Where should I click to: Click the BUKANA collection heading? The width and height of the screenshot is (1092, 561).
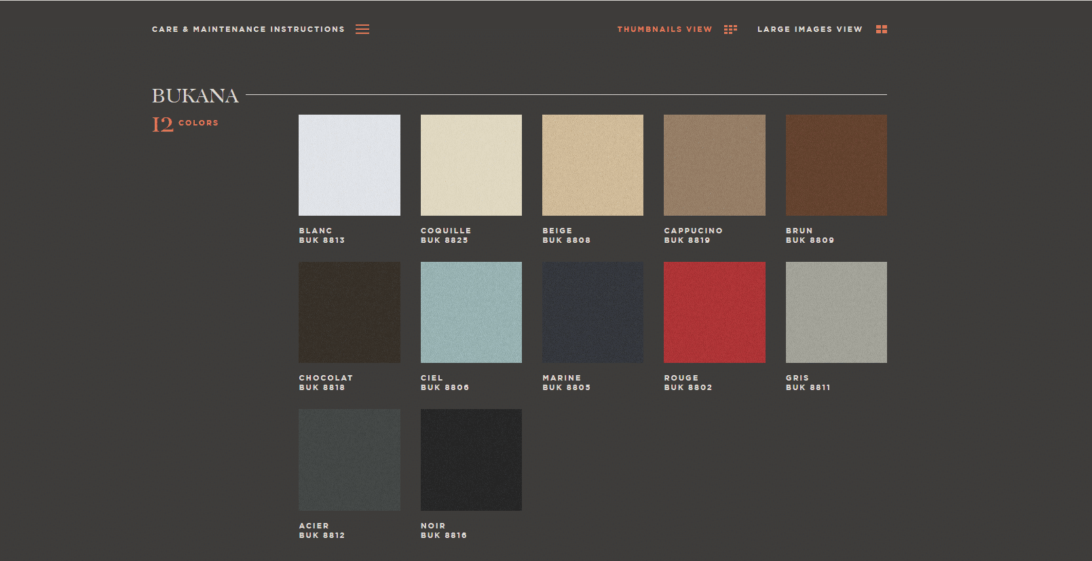pos(195,96)
